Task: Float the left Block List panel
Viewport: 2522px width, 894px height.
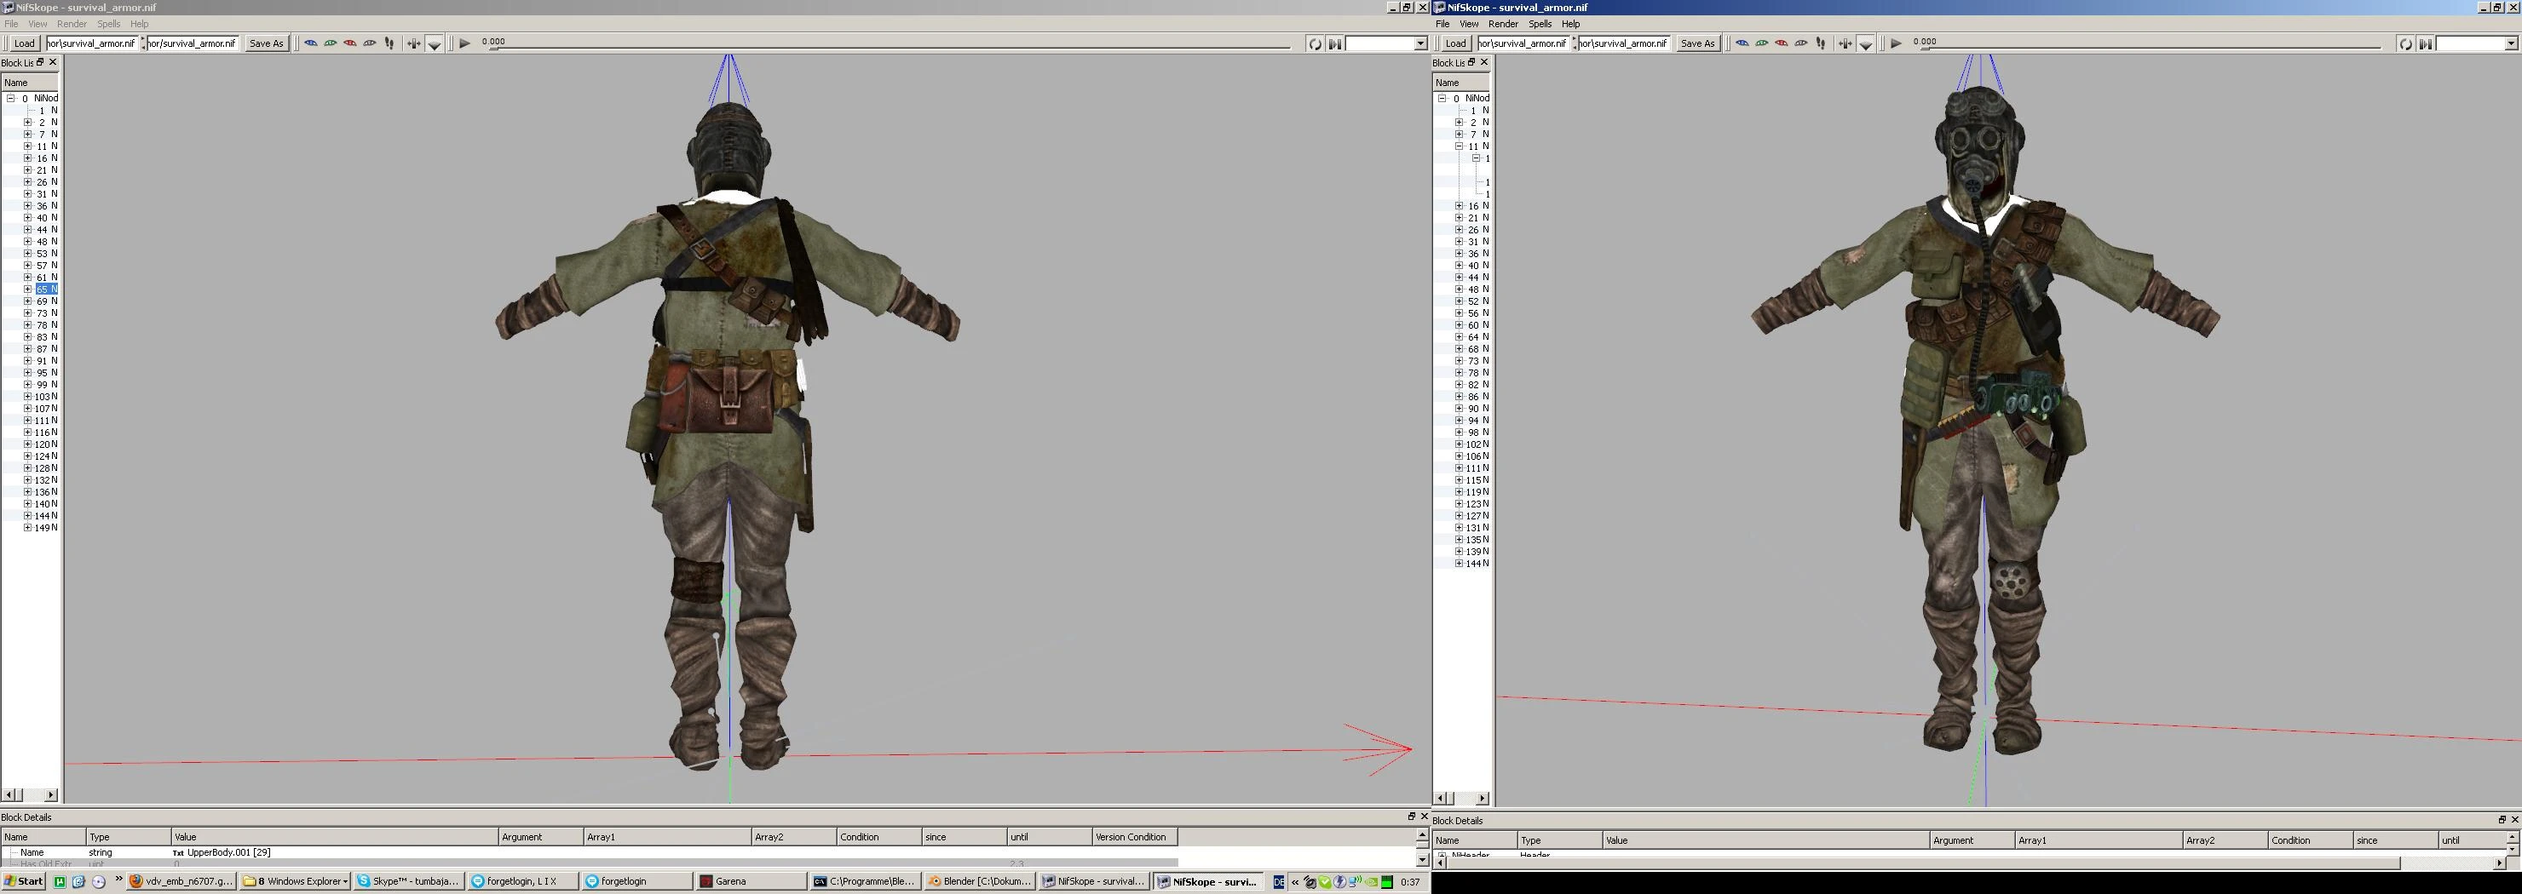Action: [x=40, y=61]
